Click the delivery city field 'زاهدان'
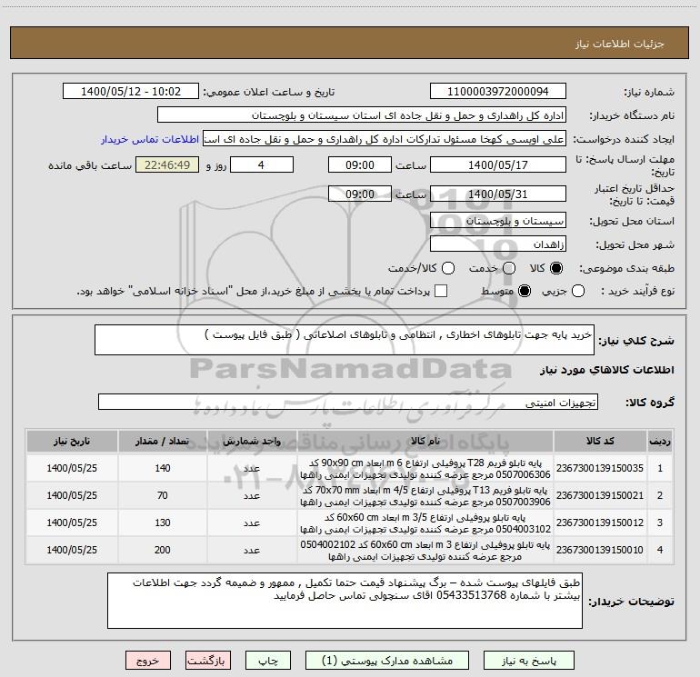The width and height of the screenshot is (700, 677). point(498,244)
